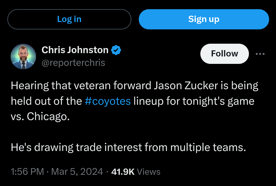Click the words 'multiple teams' in tweet
The height and width of the screenshot is (186, 276).
208,147
